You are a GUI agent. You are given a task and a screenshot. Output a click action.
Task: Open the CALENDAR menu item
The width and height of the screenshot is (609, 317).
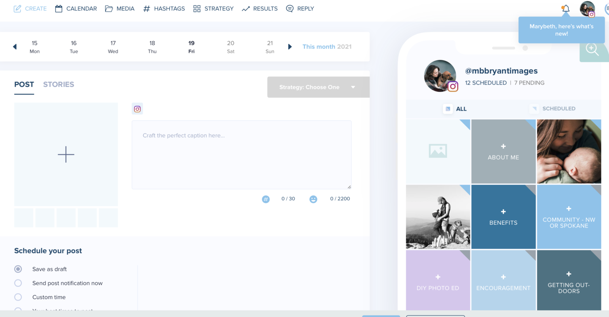point(76,8)
